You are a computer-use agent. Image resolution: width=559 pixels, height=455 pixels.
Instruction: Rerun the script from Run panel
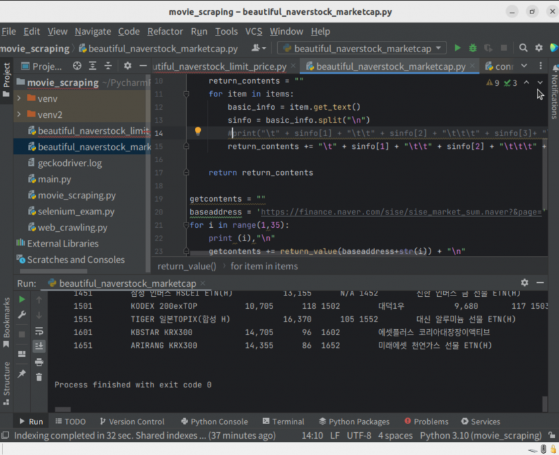(x=21, y=300)
